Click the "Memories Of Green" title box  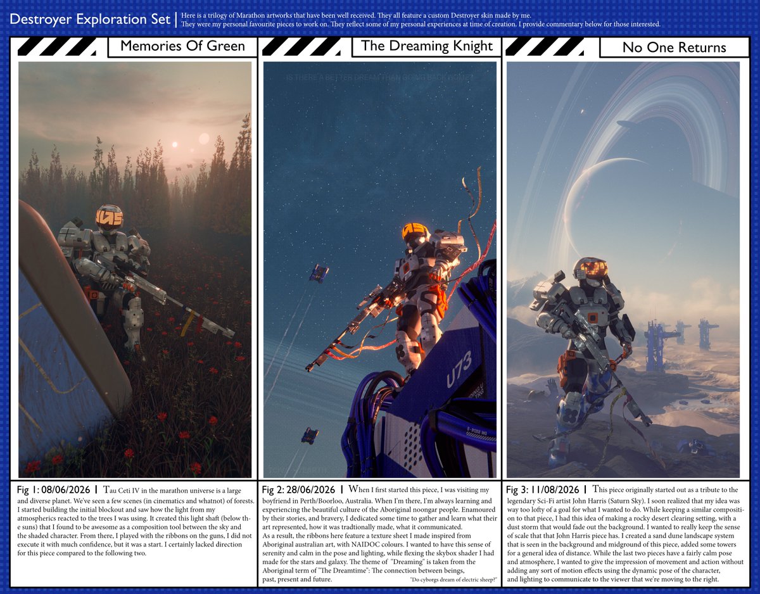click(182, 46)
